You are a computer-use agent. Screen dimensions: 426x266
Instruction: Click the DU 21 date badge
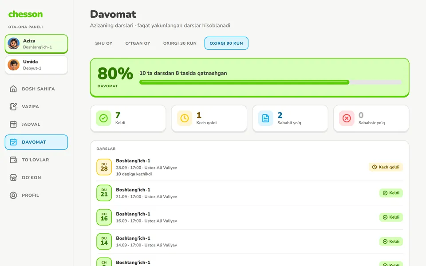point(104,193)
